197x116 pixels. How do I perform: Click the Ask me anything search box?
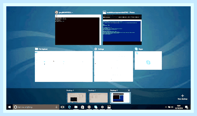tap(36, 107)
